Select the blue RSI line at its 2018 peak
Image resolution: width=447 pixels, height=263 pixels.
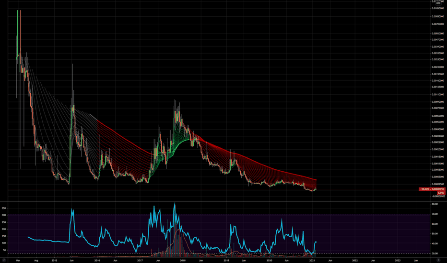point(175,204)
